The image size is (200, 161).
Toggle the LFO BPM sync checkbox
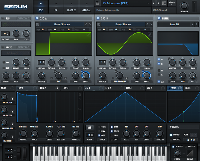pyautogui.click(x=112, y=127)
